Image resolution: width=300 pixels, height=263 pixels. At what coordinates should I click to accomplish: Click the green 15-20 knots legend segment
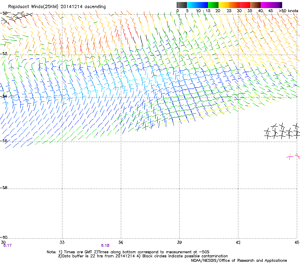coord(213,5)
